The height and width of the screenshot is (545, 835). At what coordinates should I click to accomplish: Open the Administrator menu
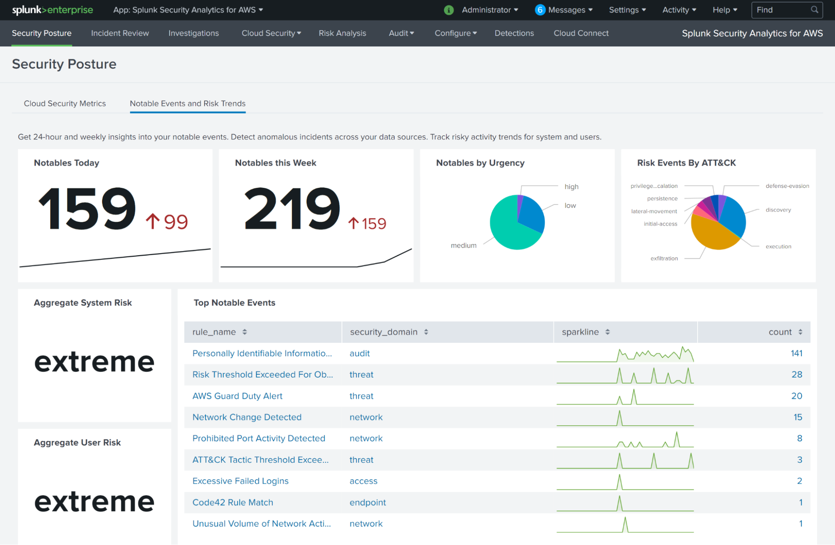tap(490, 10)
